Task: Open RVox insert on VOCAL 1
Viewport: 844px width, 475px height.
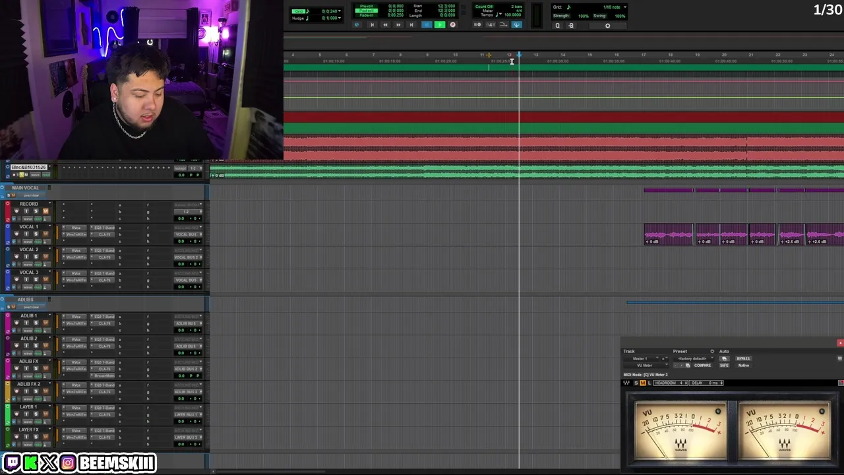Action: (76, 228)
